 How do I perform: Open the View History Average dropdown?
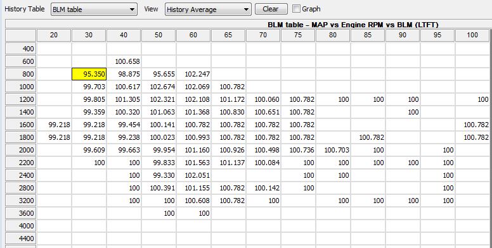(208, 9)
